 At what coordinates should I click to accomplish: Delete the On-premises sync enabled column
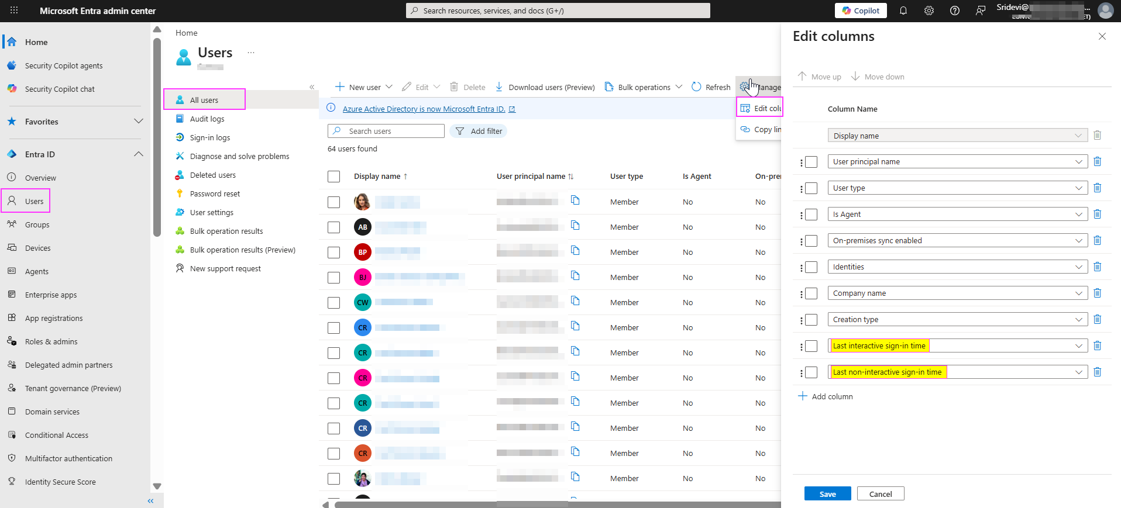point(1098,240)
